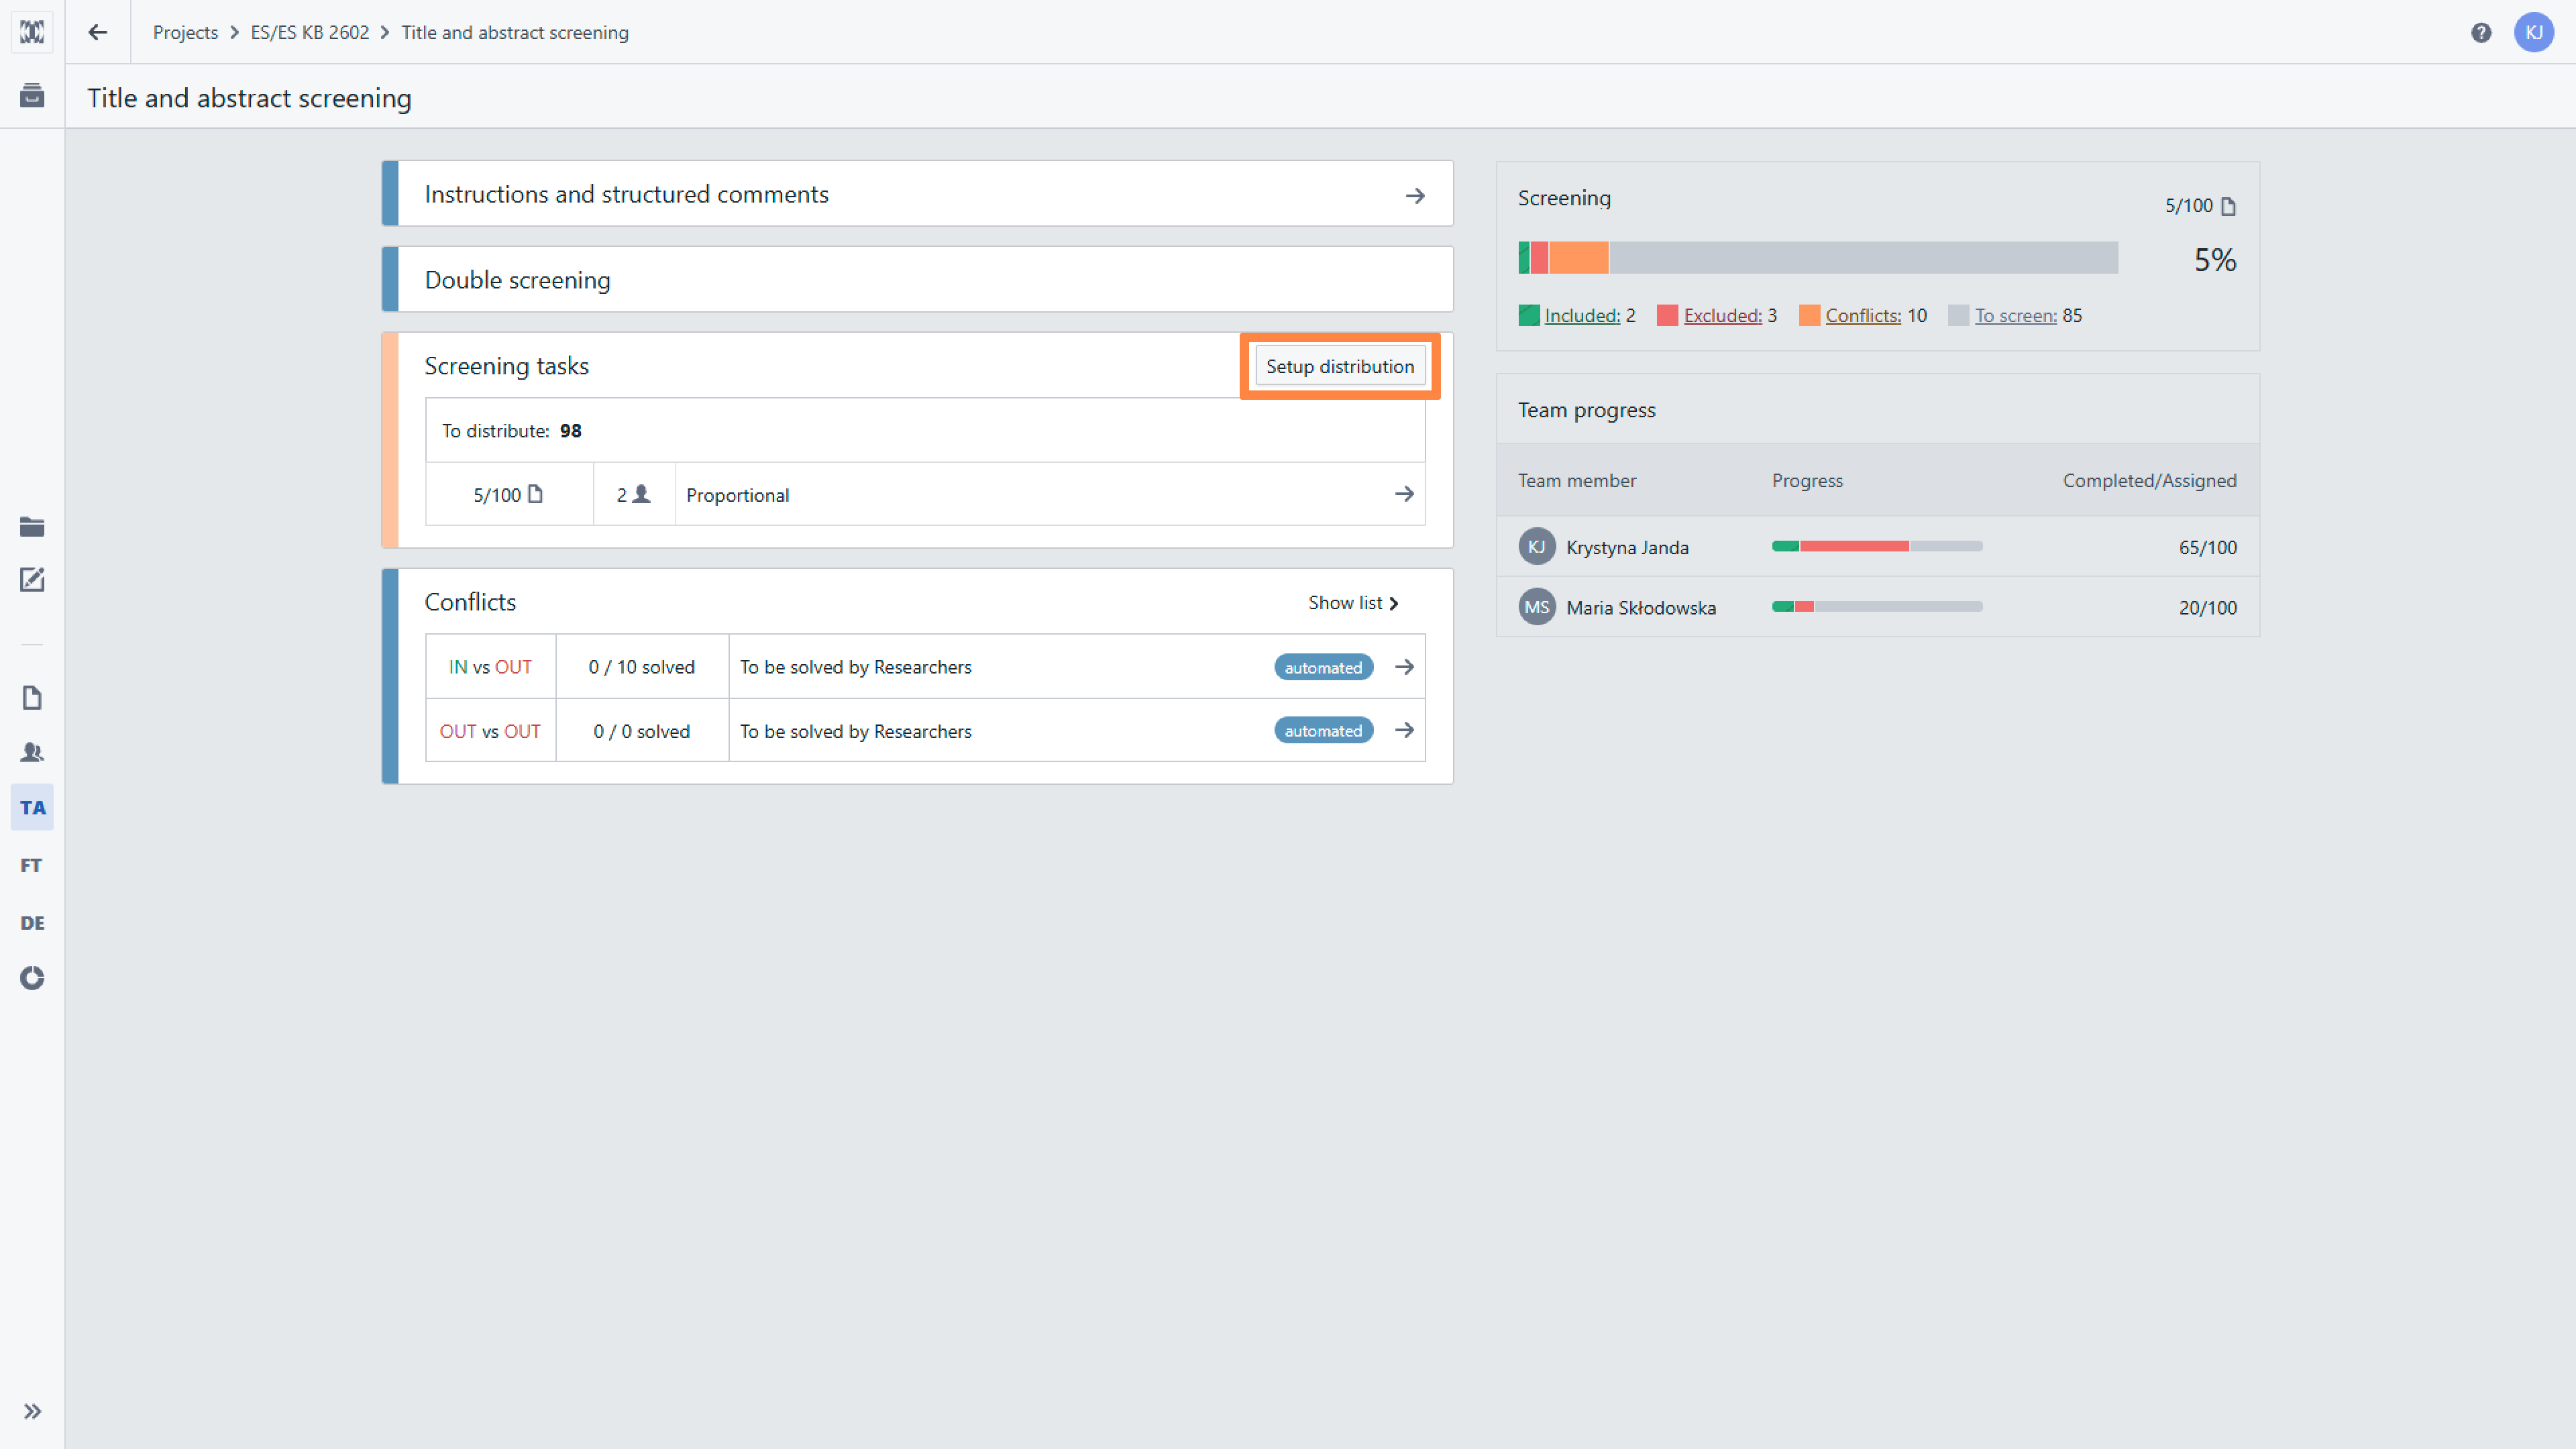This screenshot has height=1449, width=2576.
Task: Open ES/ES KB 2602 breadcrumb
Action: click(x=309, y=32)
